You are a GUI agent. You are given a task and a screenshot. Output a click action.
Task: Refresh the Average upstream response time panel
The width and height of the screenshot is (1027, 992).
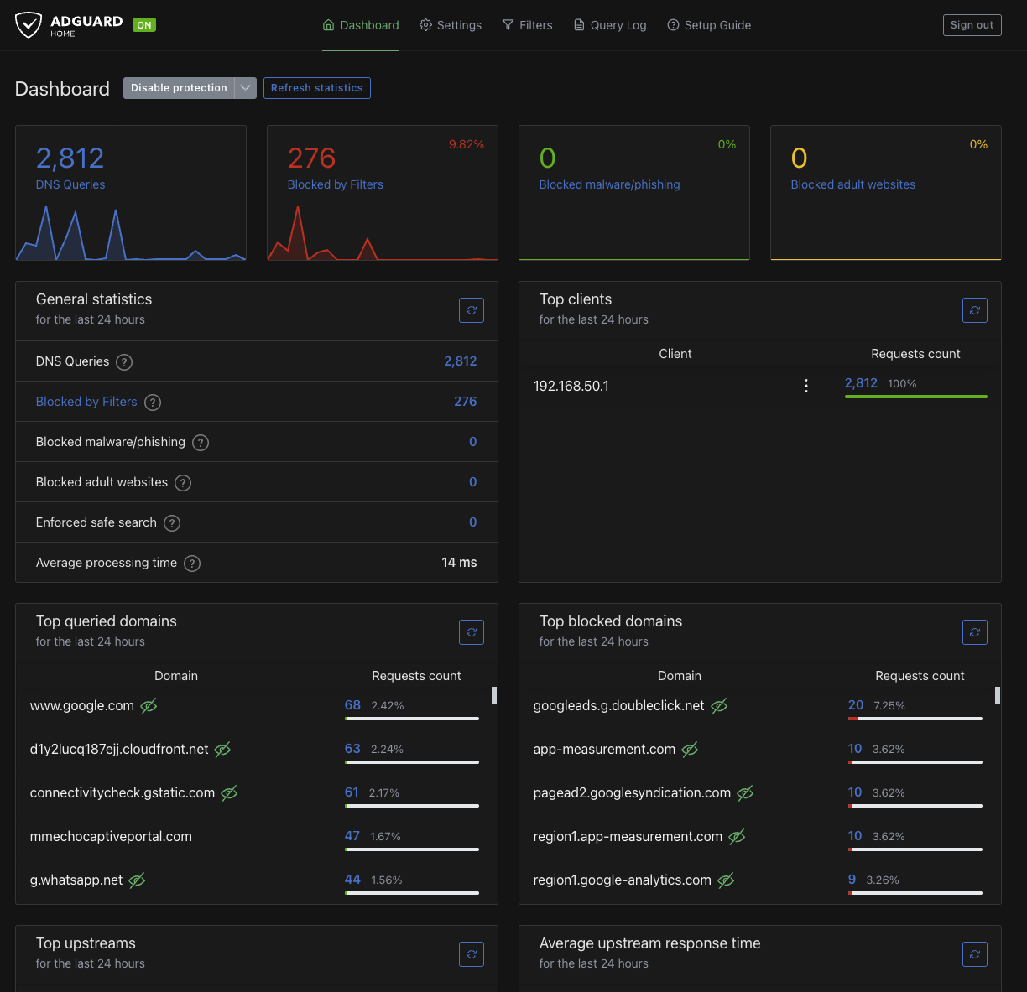975,954
